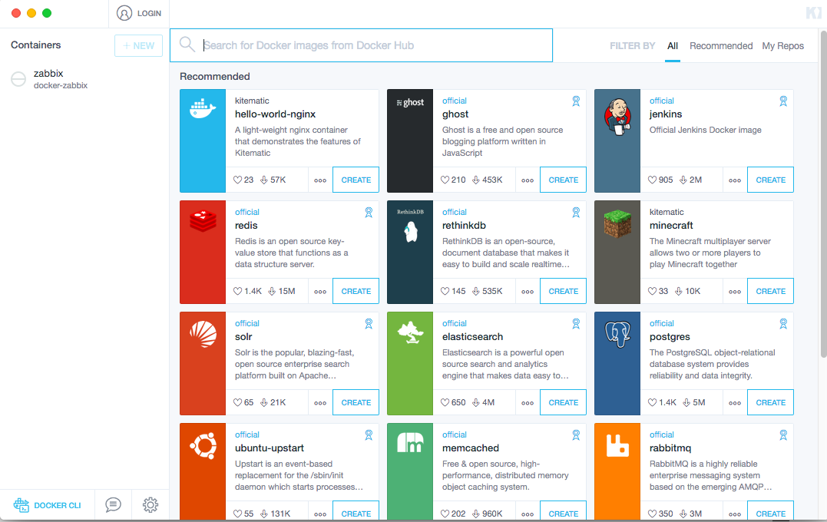The width and height of the screenshot is (827, 522).
Task: Create the ghost container
Action: click(x=564, y=180)
